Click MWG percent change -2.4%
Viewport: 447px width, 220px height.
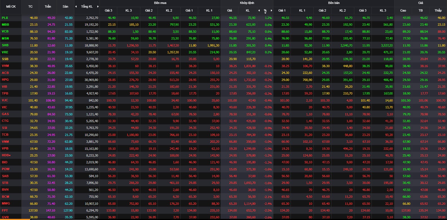click(268, 204)
